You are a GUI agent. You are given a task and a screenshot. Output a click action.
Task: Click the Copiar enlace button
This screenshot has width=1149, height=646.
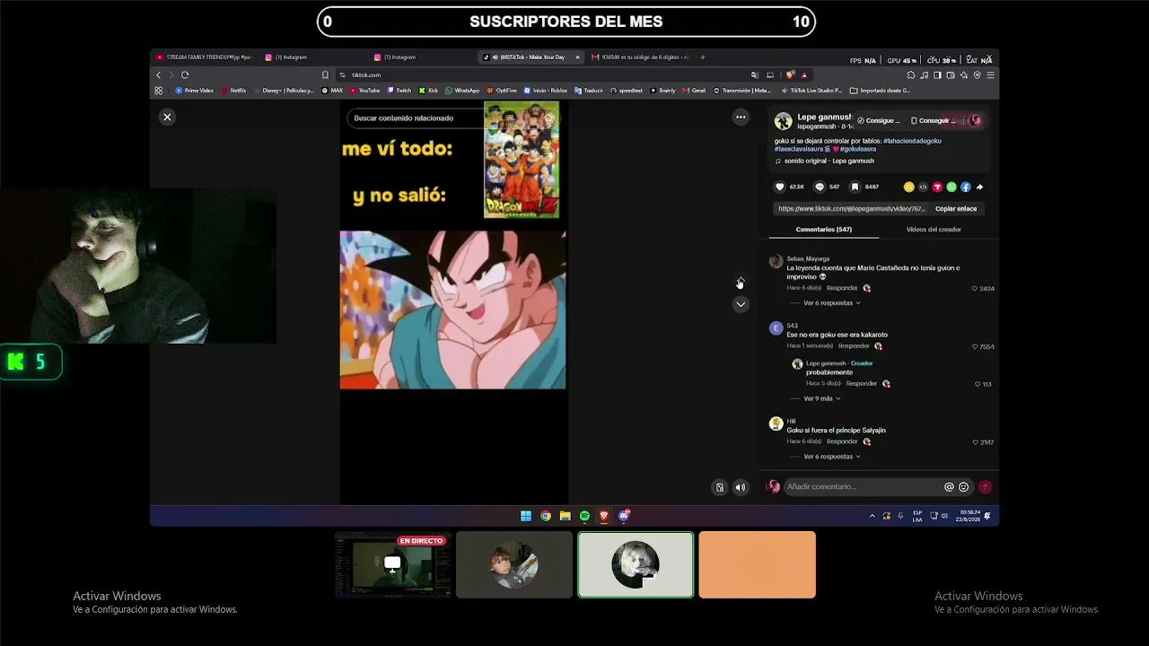[x=956, y=209]
